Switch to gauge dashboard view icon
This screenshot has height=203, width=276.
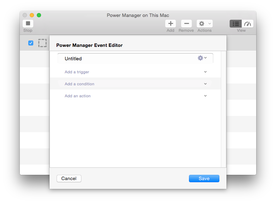tap(247, 24)
